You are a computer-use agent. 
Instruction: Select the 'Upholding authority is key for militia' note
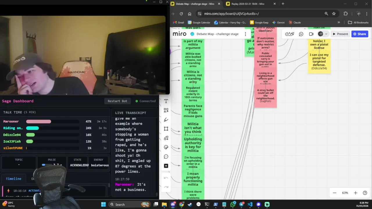click(x=193, y=145)
